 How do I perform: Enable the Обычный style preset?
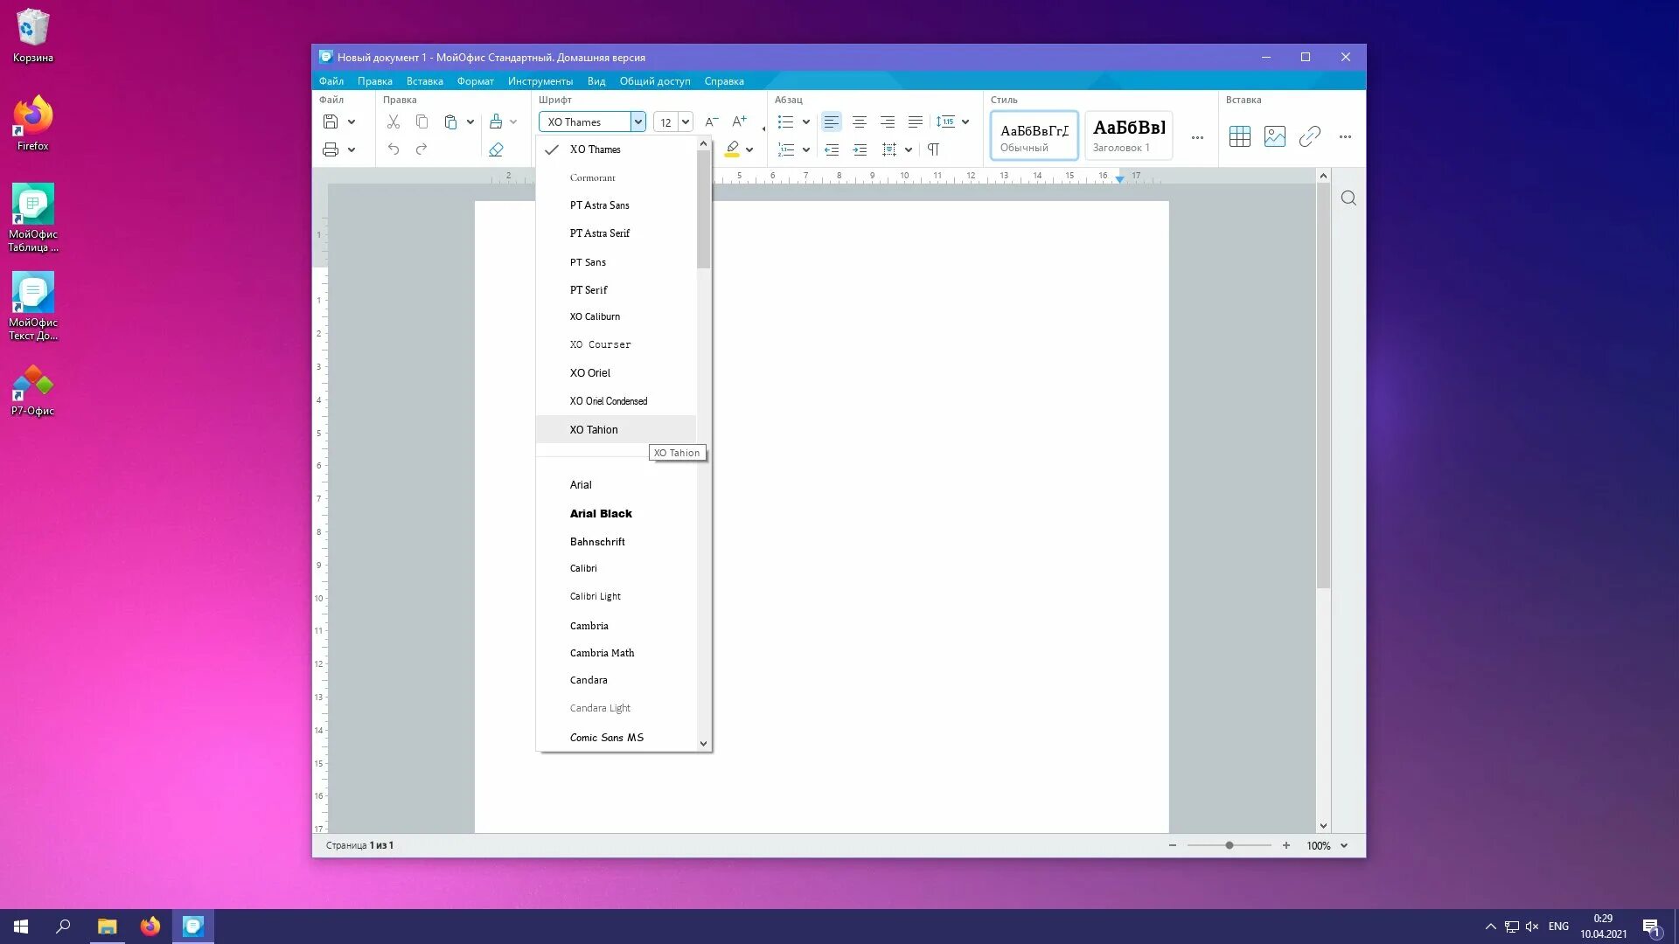click(x=1034, y=135)
